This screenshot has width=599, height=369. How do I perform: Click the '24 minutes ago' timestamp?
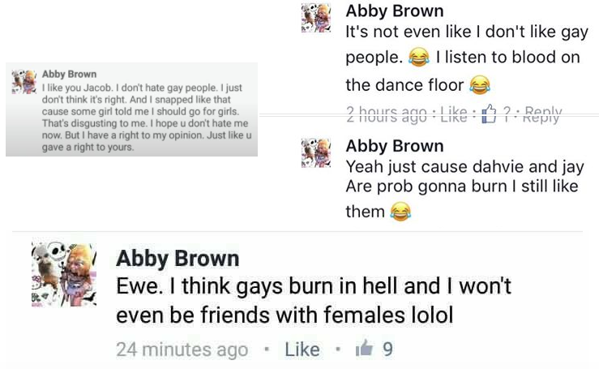pyautogui.click(x=182, y=349)
